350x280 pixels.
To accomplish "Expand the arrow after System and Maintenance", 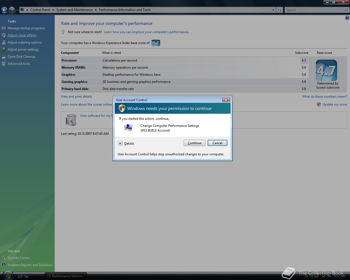I will (96, 10).
